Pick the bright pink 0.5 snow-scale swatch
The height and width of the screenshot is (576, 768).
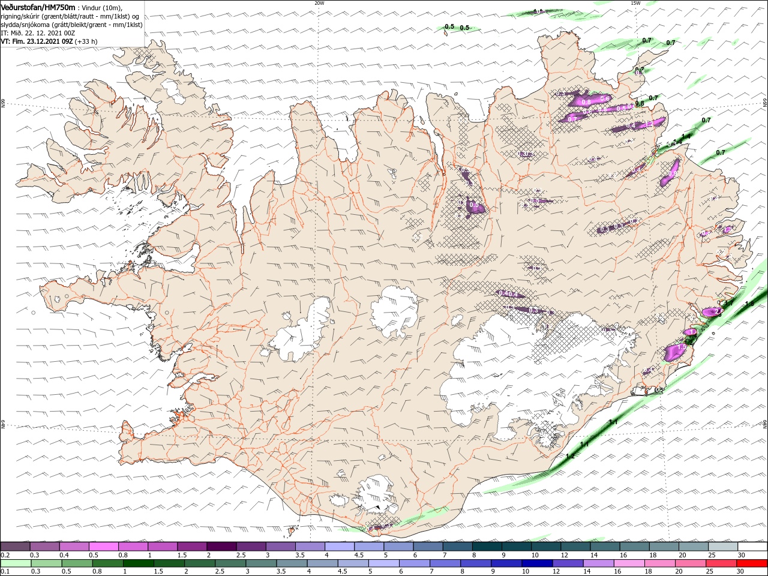pyautogui.click(x=103, y=547)
